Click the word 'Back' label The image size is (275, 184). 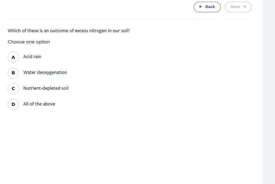[210, 7]
